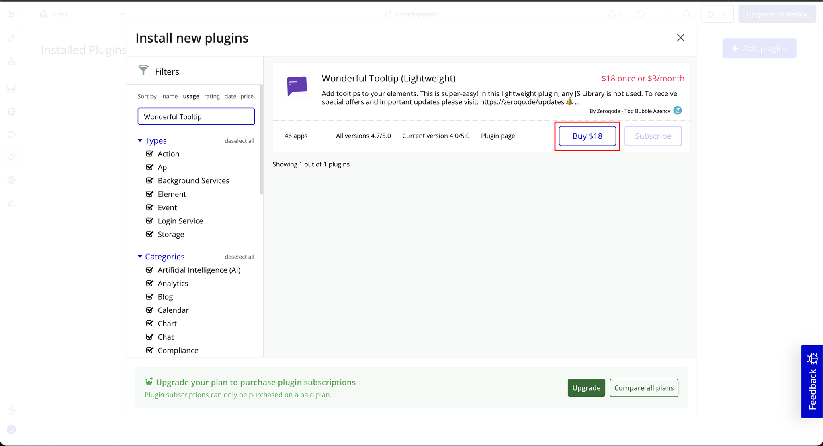Collapse the Types filter section
The image size is (823, 446).
coord(140,140)
